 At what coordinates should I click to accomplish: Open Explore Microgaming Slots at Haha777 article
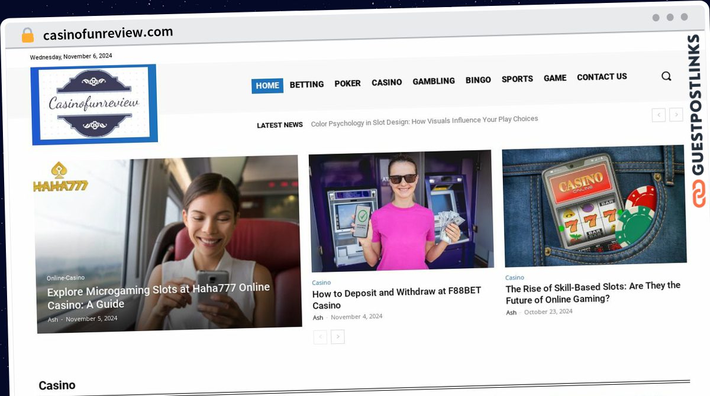click(x=159, y=296)
